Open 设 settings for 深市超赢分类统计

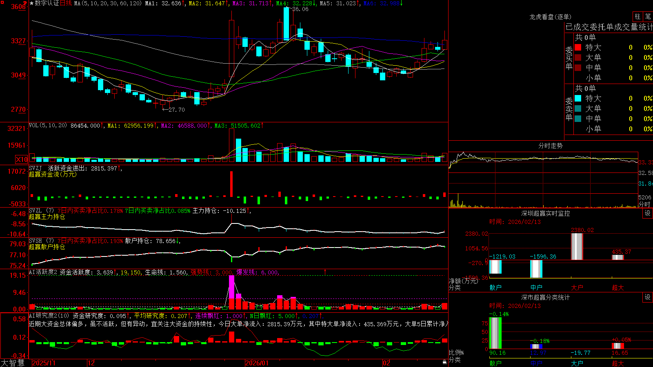[x=648, y=297]
